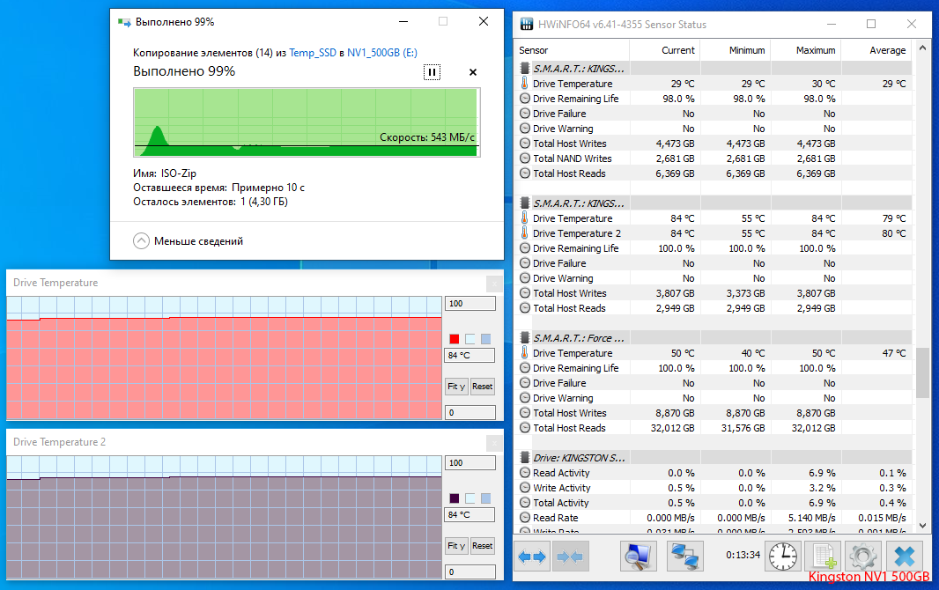Click the light background swatch in Drive Temperature graph
Viewport: 939px width, 590px height.
point(470,339)
